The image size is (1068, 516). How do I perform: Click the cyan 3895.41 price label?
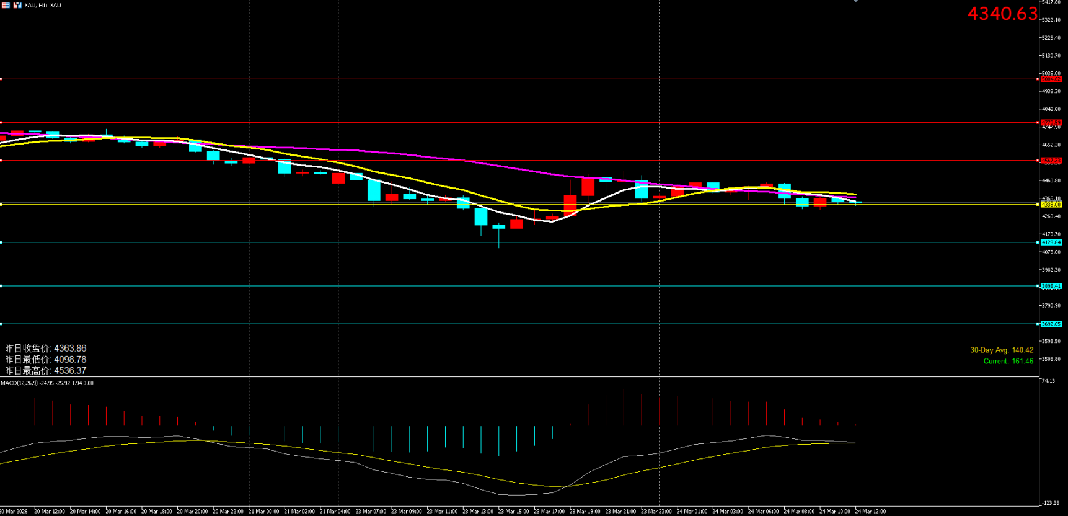coord(1051,286)
